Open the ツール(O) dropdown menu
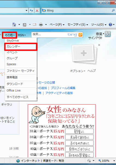Viewport: 116px width, 165px height. (x=99, y=25)
